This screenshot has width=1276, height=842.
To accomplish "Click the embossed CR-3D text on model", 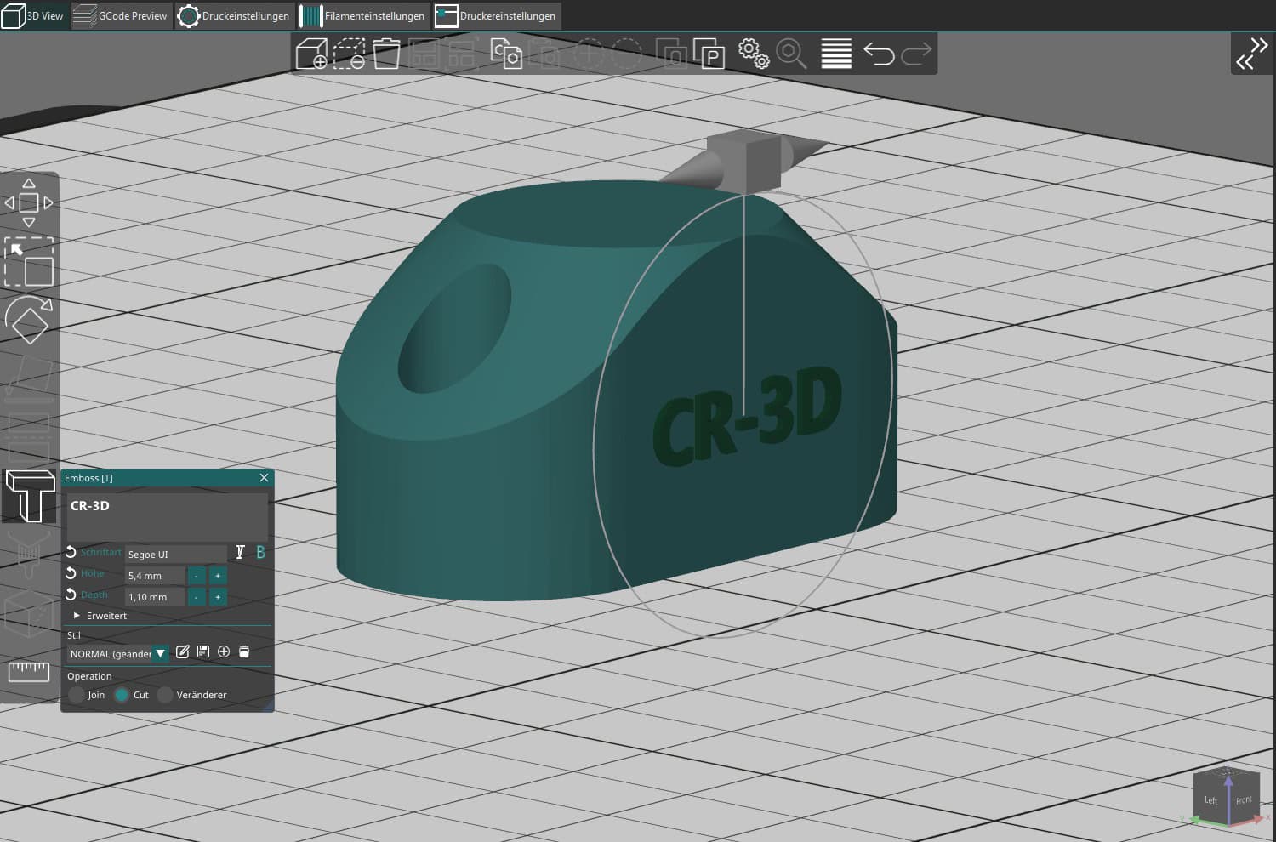I will (x=748, y=416).
